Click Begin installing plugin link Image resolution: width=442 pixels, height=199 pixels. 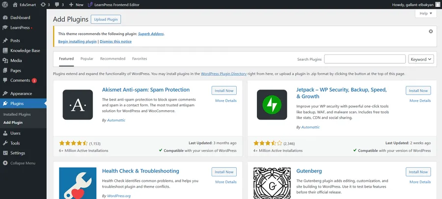tap(77, 42)
